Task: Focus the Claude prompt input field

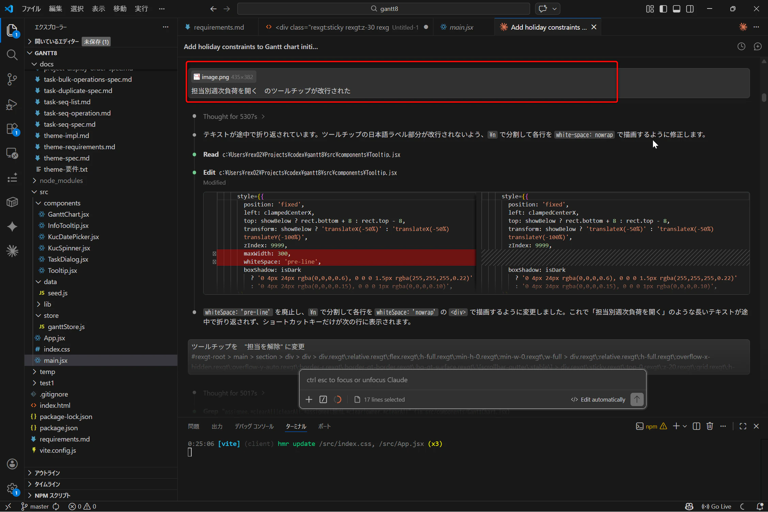Action: [472, 380]
